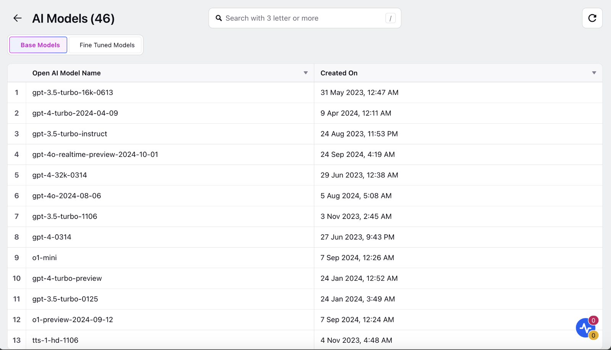Image resolution: width=611 pixels, height=350 pixels.
Task: Select gpt-4o-realtime-preview-2024-10-01 model
Action: point(95,154)
